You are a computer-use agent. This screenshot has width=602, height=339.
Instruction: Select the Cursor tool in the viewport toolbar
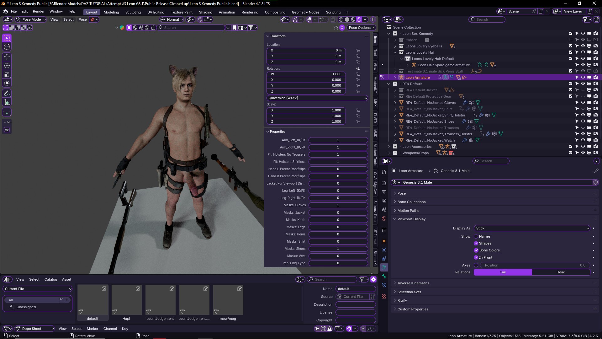coord(7,47)
